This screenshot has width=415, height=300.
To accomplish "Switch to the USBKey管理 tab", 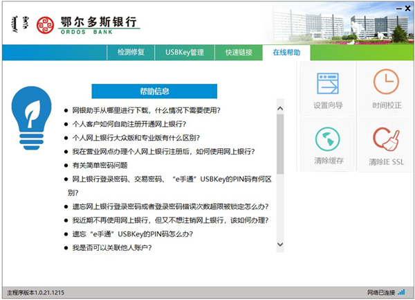I will (x=185, y=53).
